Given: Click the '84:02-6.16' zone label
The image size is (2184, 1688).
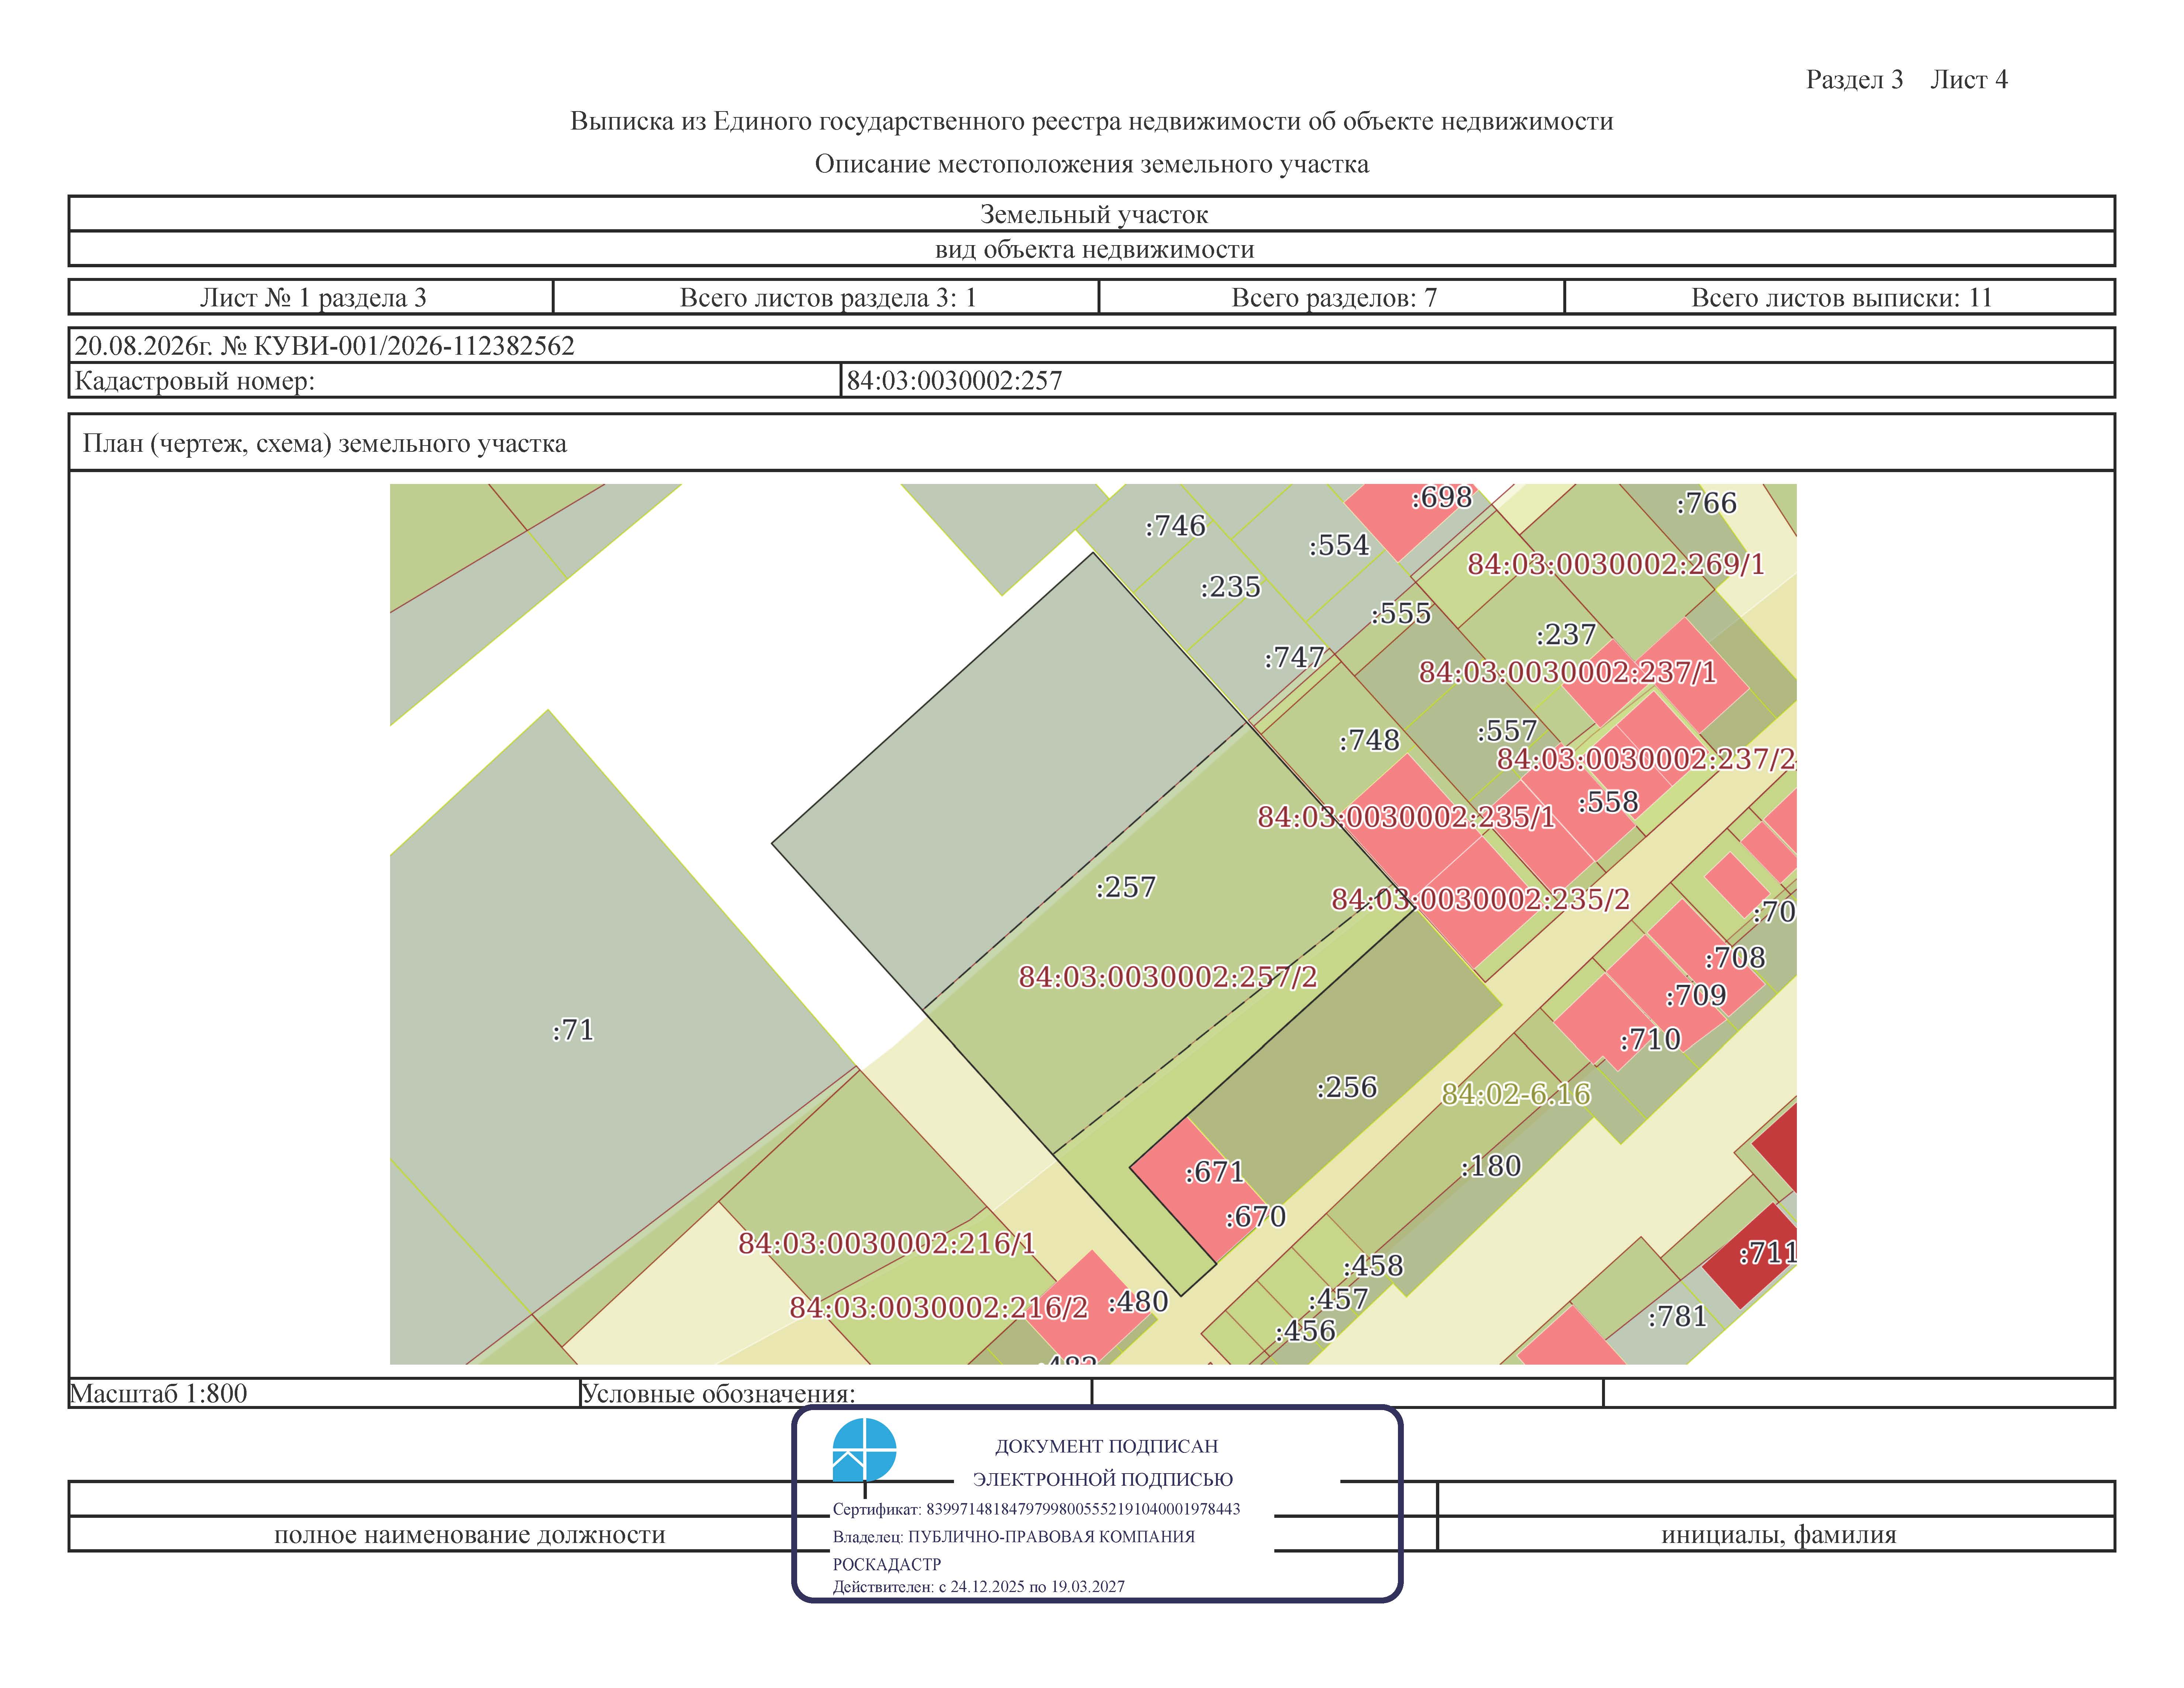Looking at the screenshot, I should pos(1516,1094).
